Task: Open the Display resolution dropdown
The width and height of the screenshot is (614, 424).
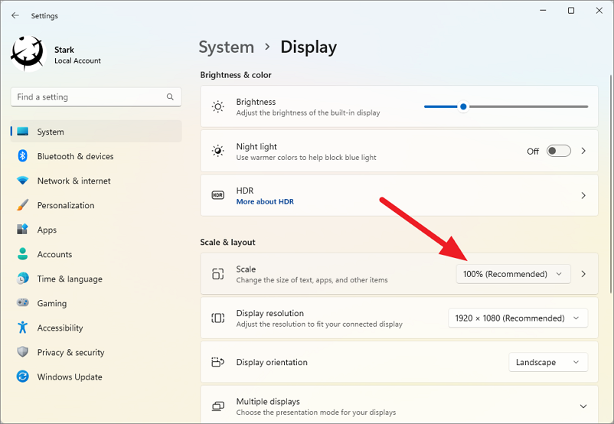Action: [518, 318]
